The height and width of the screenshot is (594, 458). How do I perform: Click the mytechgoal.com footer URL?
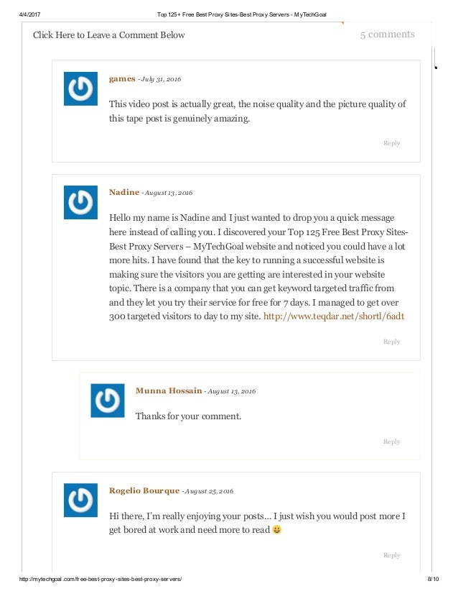click(x=101, y=579)
